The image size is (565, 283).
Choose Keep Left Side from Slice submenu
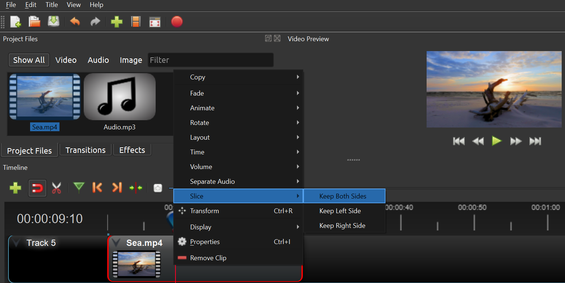340,211
